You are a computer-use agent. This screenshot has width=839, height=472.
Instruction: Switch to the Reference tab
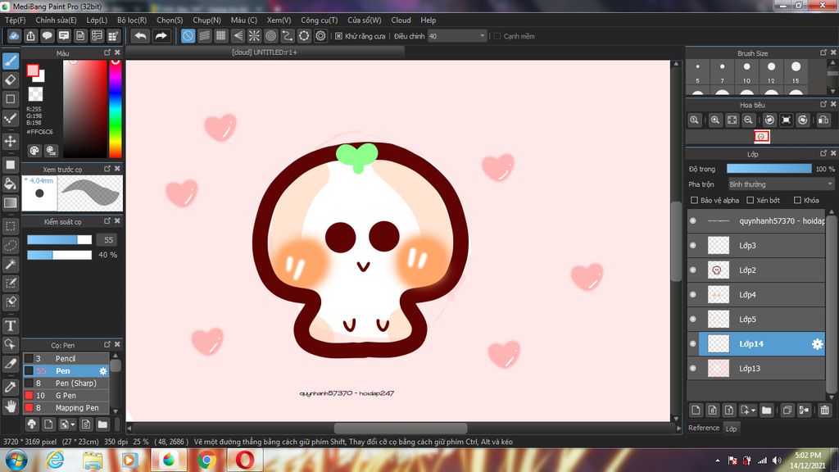tap(704, 428)
